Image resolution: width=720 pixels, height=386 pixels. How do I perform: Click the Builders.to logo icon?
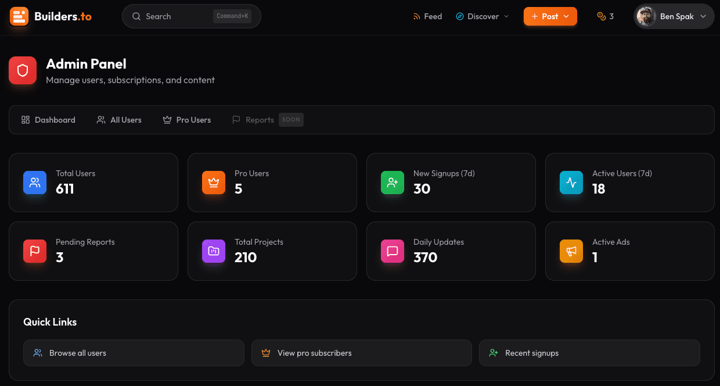click(x=19, y=16)
